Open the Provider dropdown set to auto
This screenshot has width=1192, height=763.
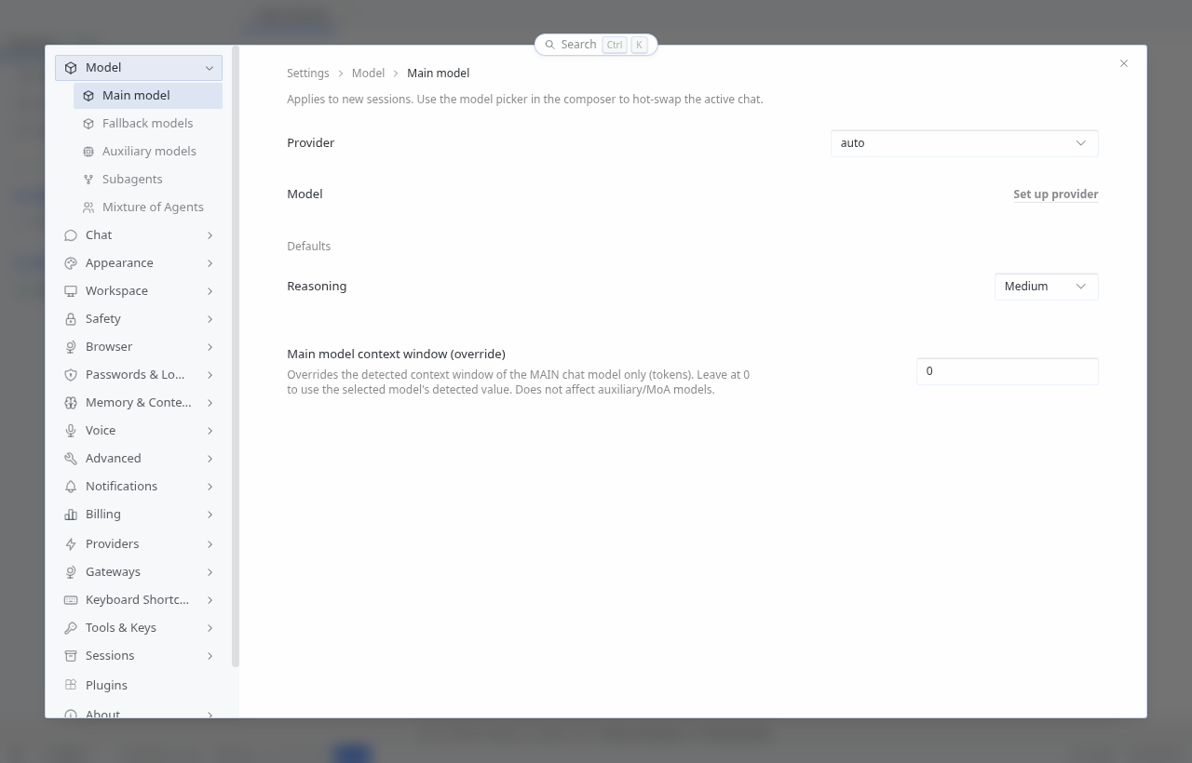[964, 143]
